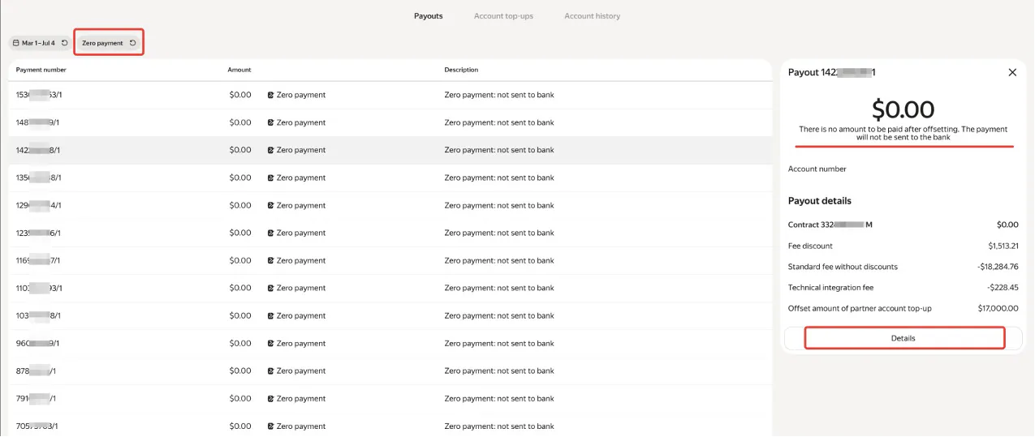Click the Amount column header
This screenshot has height=437, width=1035.
[x=239, y=70]
